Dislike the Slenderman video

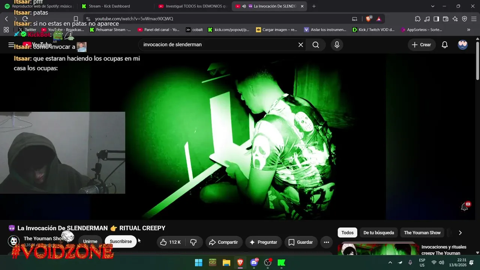click(193, 242)
